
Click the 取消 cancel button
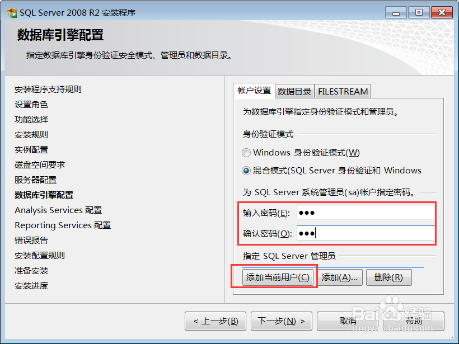(x=348, y=321)
